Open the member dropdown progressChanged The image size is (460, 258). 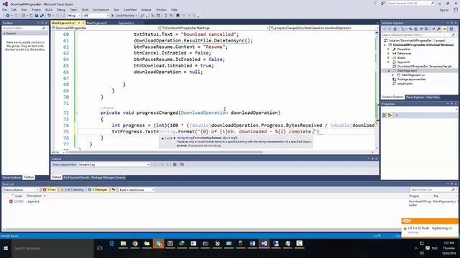pos(324,28)
